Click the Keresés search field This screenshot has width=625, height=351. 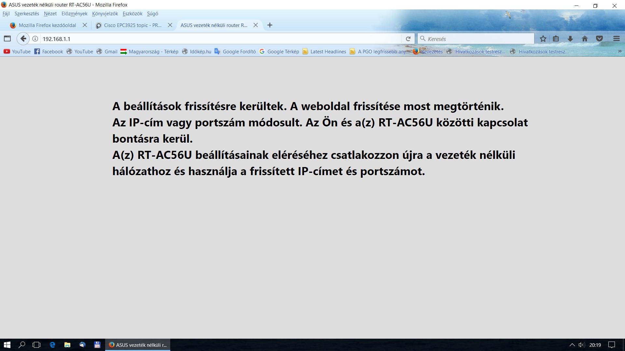(476, 39)
